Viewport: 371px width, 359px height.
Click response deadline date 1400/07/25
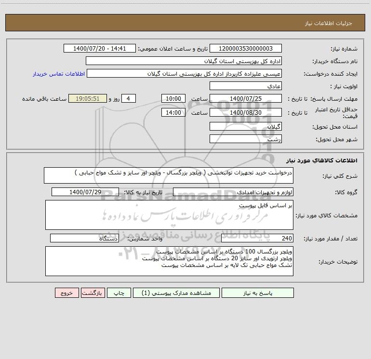[246, 98]
